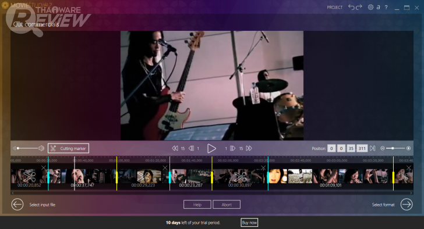Click scissors icon on the last timeline segment

click(x=404, y=177)
